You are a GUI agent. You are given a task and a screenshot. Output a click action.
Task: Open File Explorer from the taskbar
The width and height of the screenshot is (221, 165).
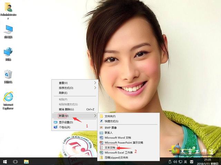tap(26, 161)
